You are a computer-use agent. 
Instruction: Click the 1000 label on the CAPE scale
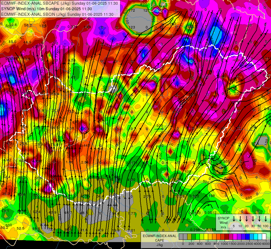pos(225,244)
